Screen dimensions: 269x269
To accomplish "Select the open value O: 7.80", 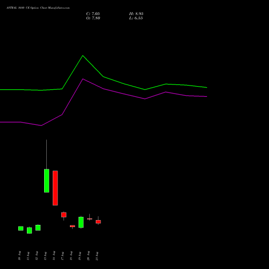I will coord(93,18).
